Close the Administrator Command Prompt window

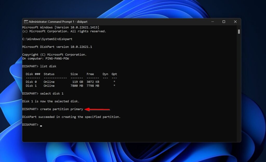click(235, 22)
